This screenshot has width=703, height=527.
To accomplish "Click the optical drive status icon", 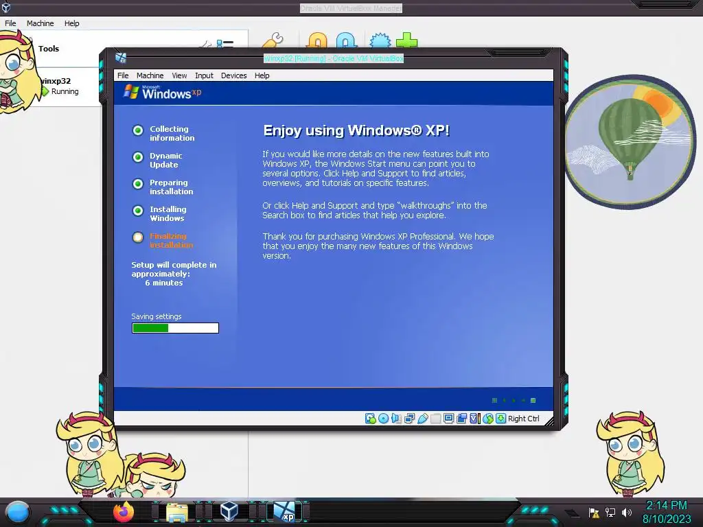I will click(x=383, y=419).
